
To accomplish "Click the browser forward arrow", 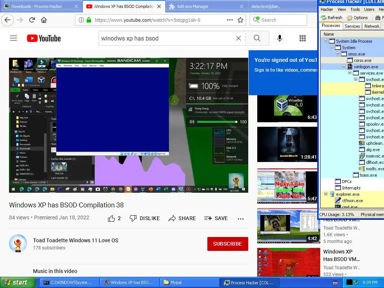I will pos(20,20).
